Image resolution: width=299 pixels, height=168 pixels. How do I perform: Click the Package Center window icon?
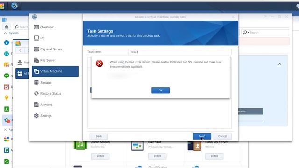point(18,43)
